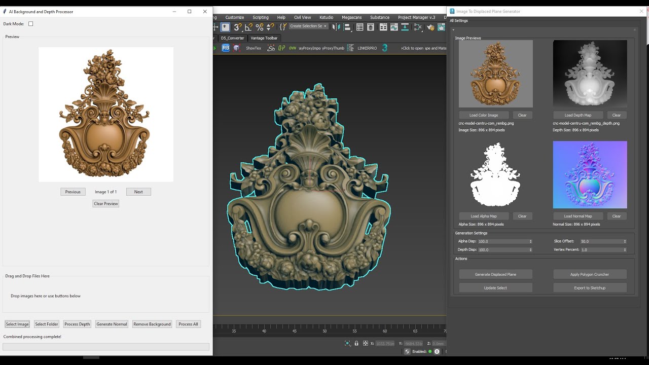
Task: Click the Previous image button
Action: point(73,192)
